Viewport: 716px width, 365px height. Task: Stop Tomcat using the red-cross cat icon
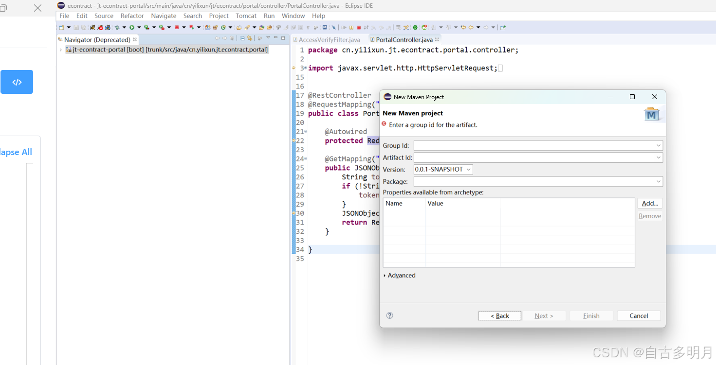point(100,27)
